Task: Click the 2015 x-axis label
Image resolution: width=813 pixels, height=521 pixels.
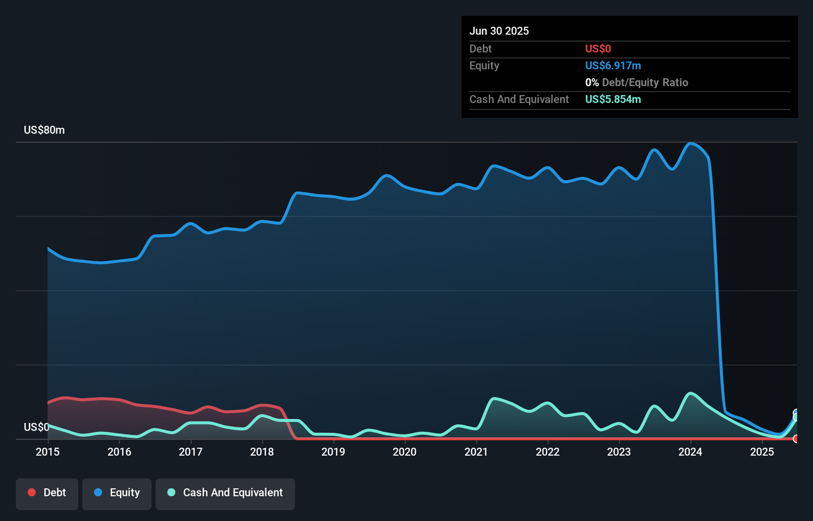Action: [x=48, y=452]
